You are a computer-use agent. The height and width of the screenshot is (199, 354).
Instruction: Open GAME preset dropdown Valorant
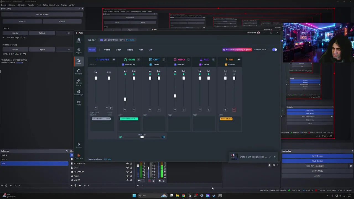click(129, 64)
